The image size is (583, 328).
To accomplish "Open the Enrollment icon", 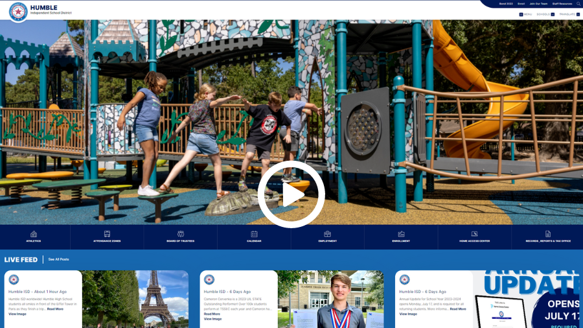I will [x=401, y=234].
